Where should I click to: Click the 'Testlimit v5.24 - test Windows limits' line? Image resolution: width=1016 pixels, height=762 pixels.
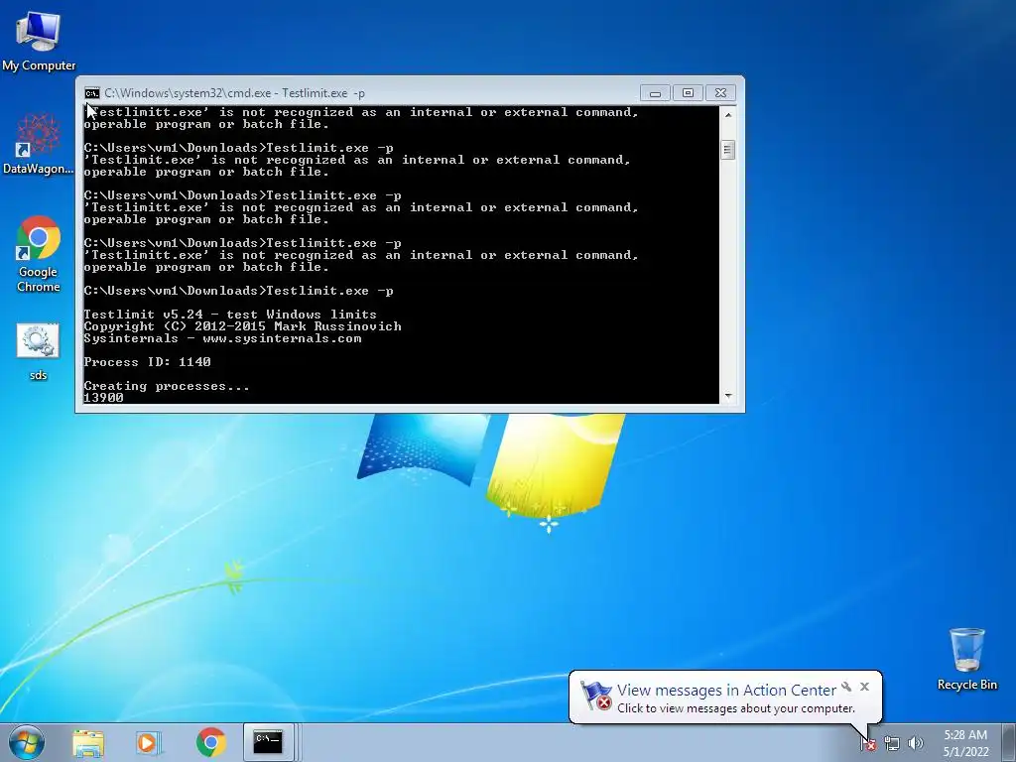coord(230,315)
